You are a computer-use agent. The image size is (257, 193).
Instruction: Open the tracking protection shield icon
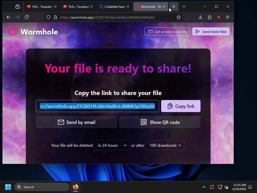[x=48, y=17]
